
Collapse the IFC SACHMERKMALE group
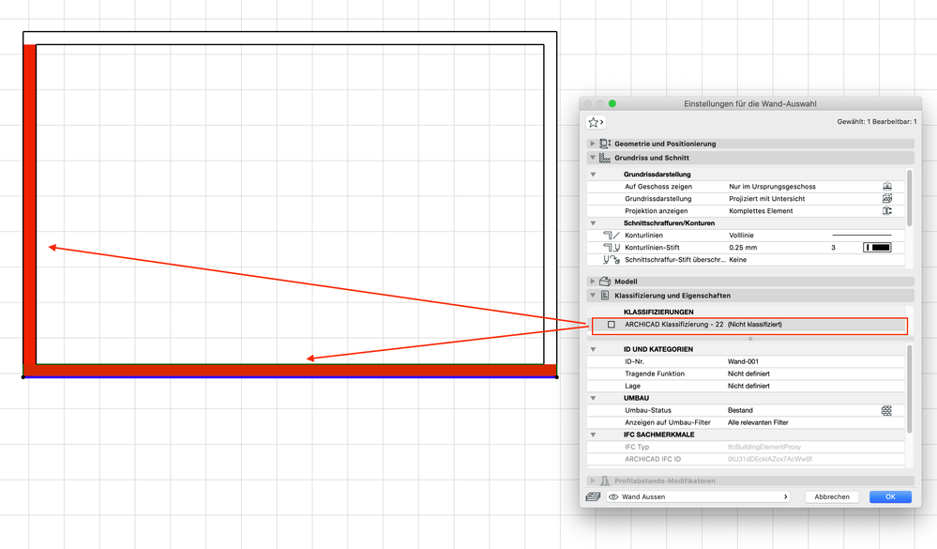[593, 435]
